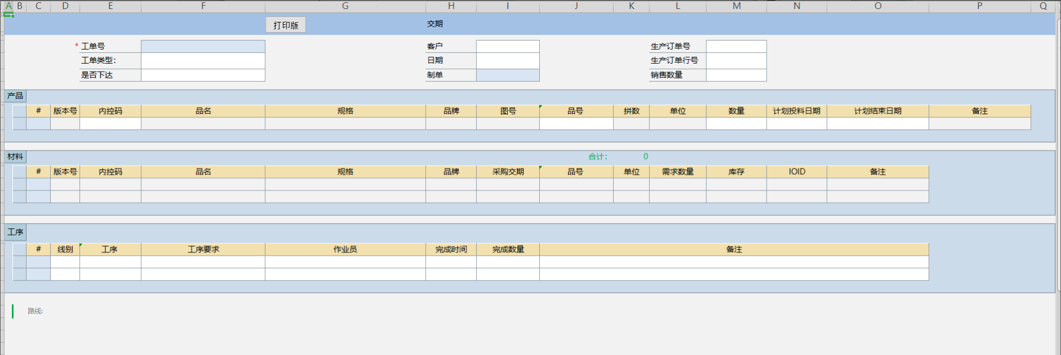Viewport: 1061px width, 355px height.
Task: Click the 采购交期 header in 材料 table
Action: point(508,172)
